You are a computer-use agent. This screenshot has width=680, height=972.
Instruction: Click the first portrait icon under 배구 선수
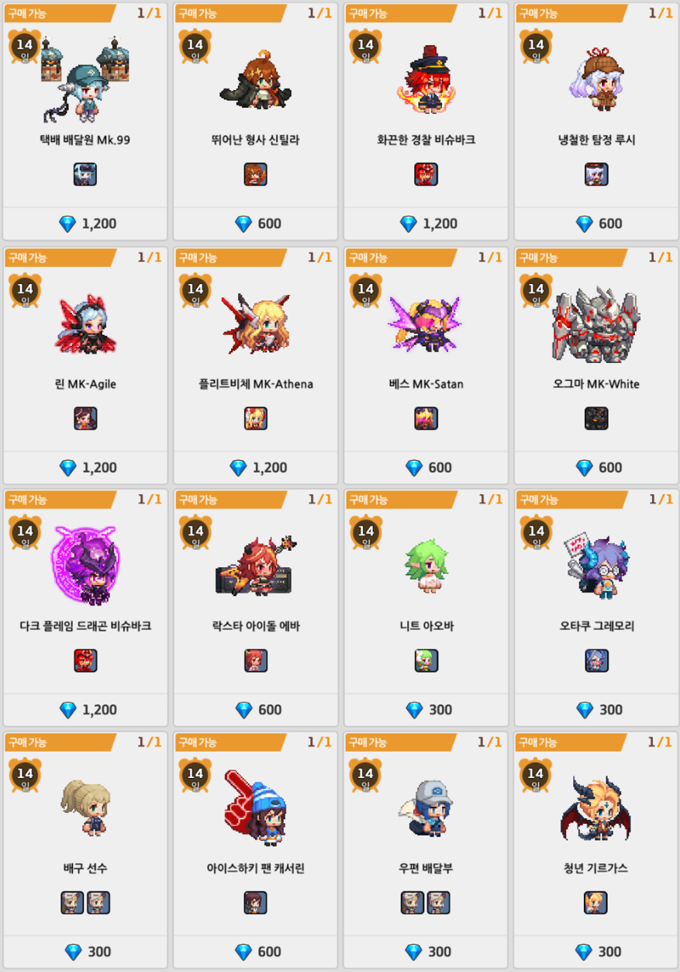point(72,902)
